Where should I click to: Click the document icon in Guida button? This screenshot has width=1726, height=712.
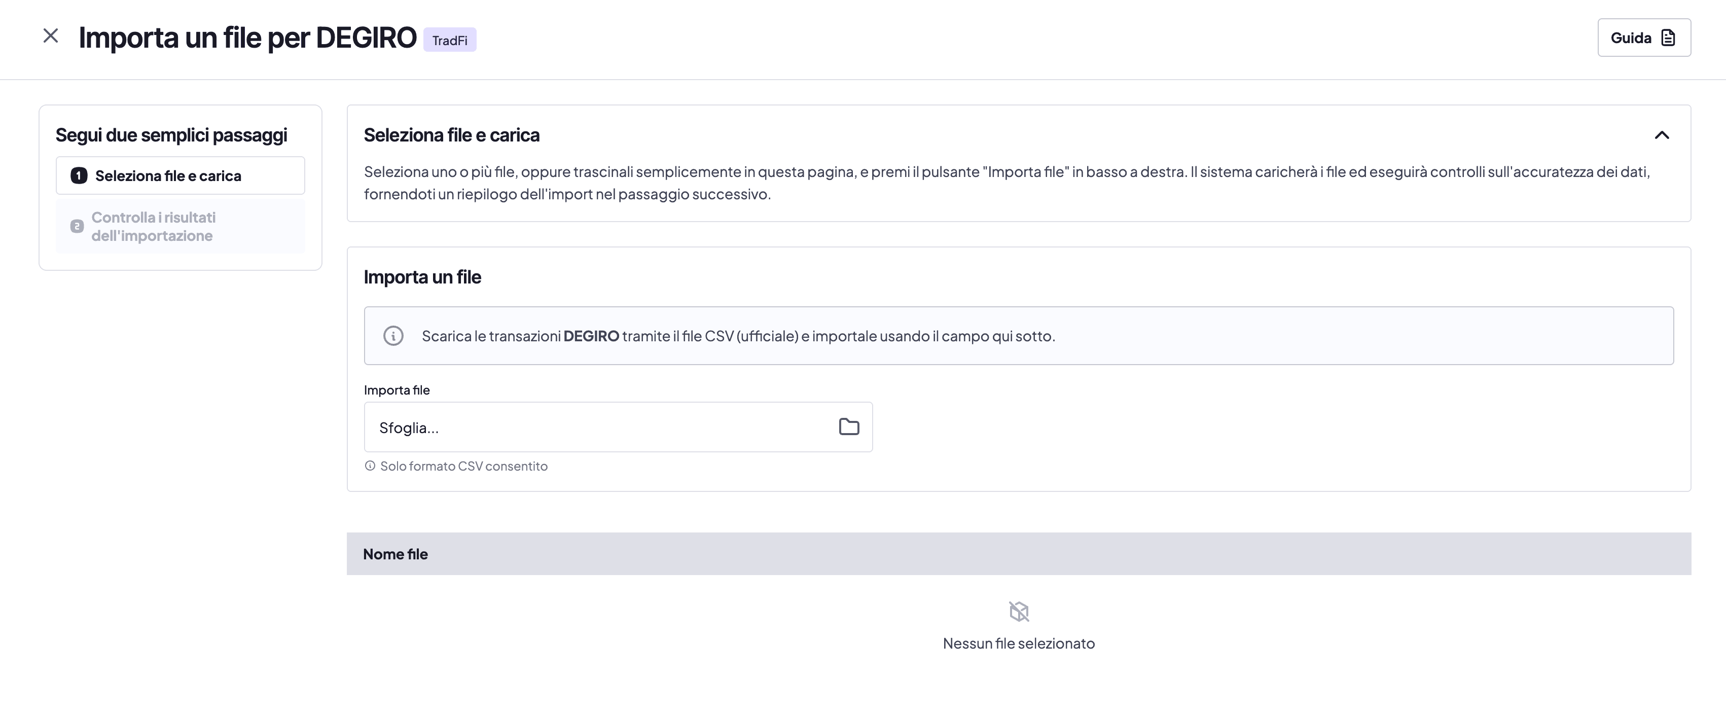tap(1668, 38)
